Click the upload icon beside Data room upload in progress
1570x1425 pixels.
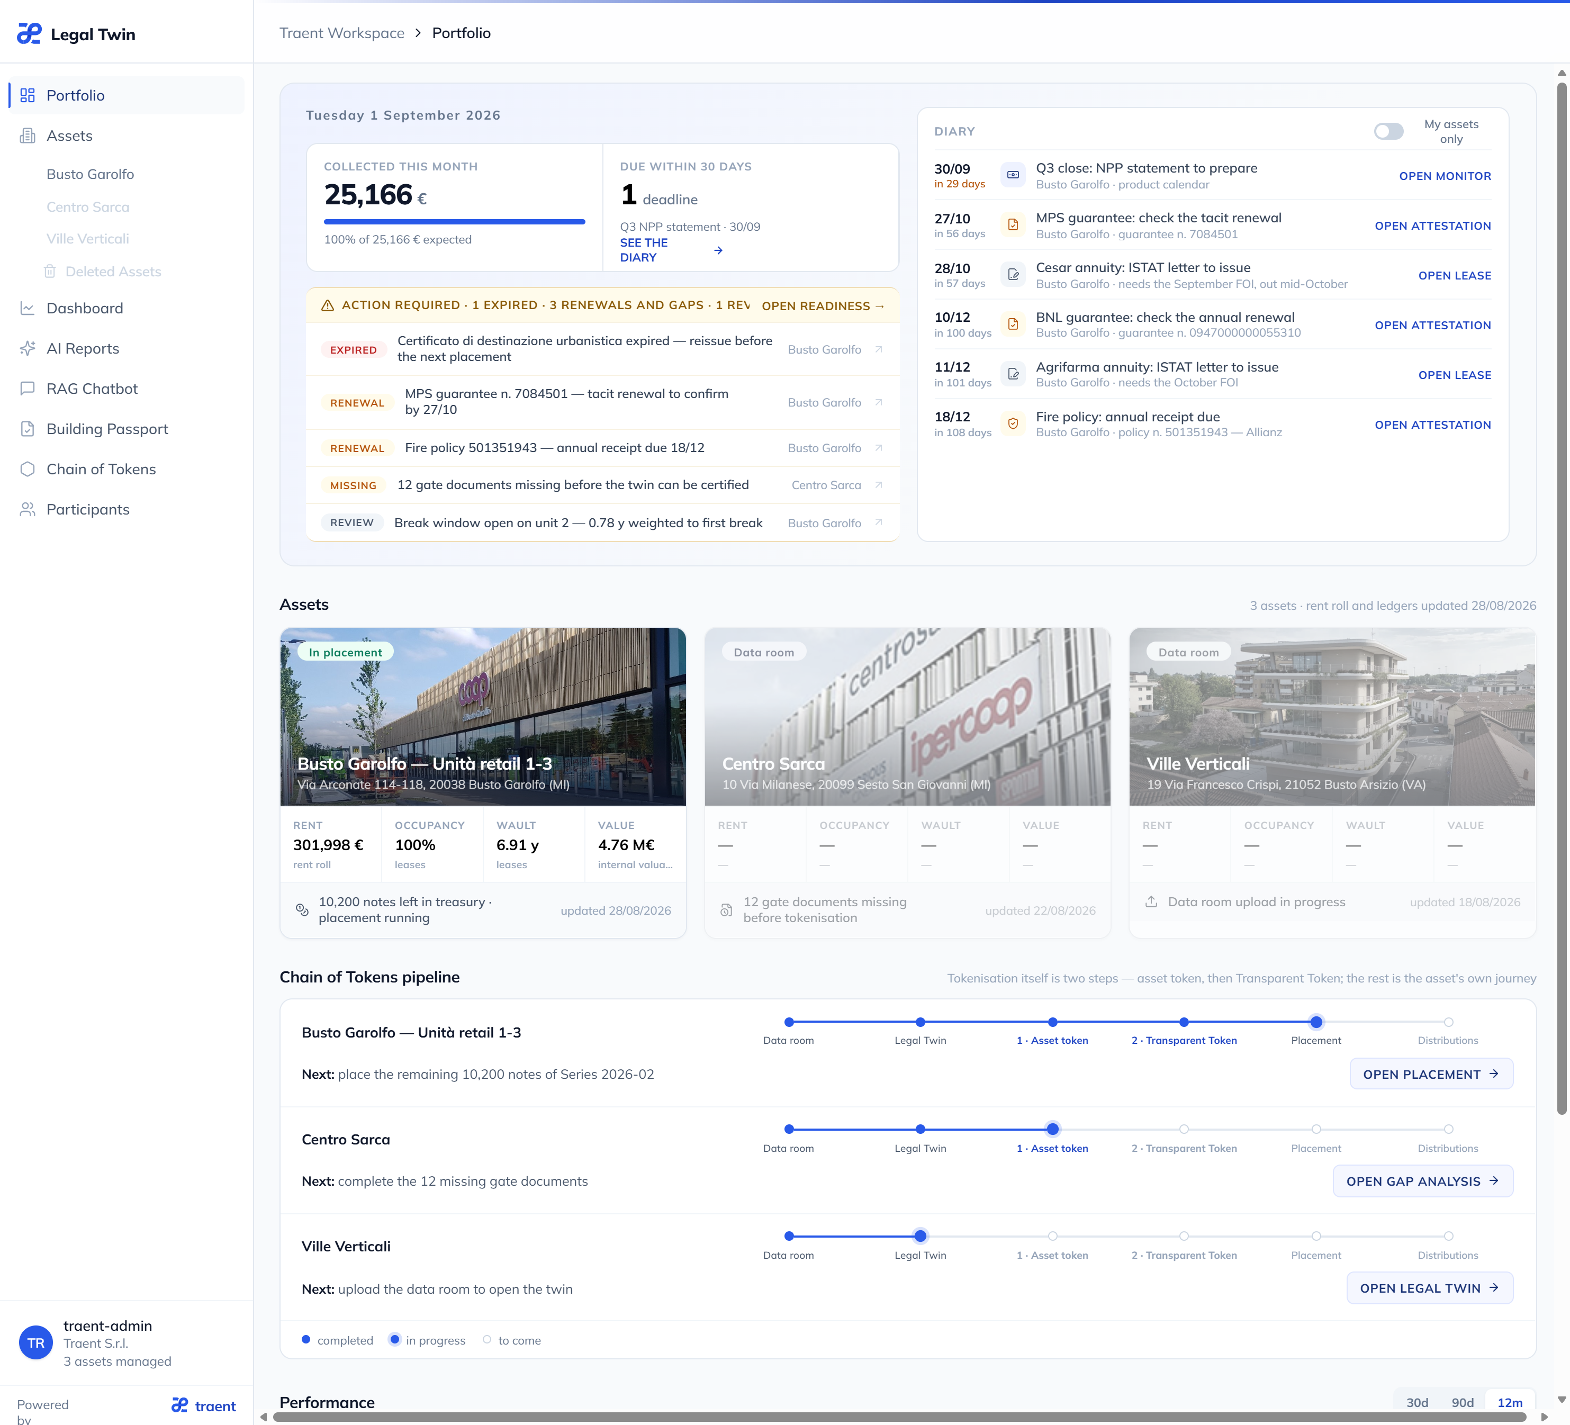pyautogui.click(x=1151, y=901)
